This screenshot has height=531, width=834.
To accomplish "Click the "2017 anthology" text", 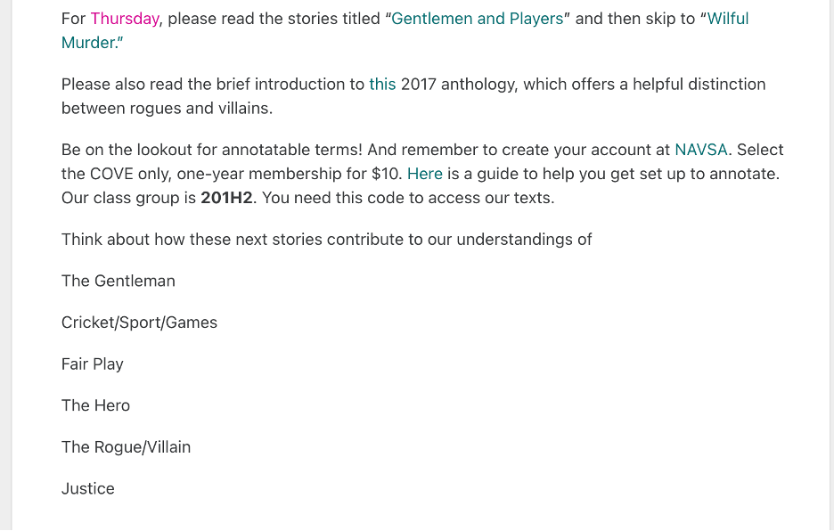I will (458, 84).
